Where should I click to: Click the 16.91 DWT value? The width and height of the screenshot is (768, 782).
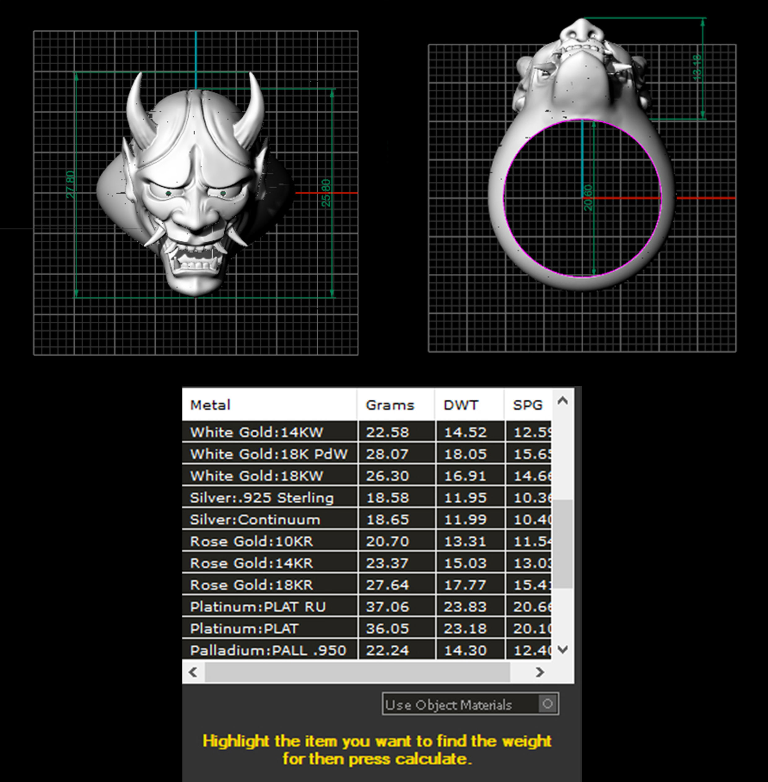coord(465,476)
